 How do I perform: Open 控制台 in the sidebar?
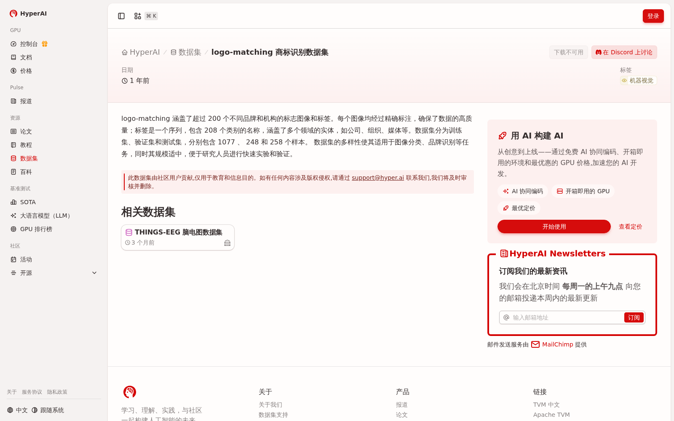(29, 44)
